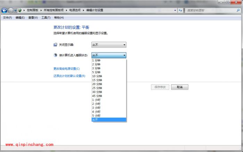Select 1 小时 from the sleep list
The width and height of the screenshot is (243, 152).
[x=109, y=100]
